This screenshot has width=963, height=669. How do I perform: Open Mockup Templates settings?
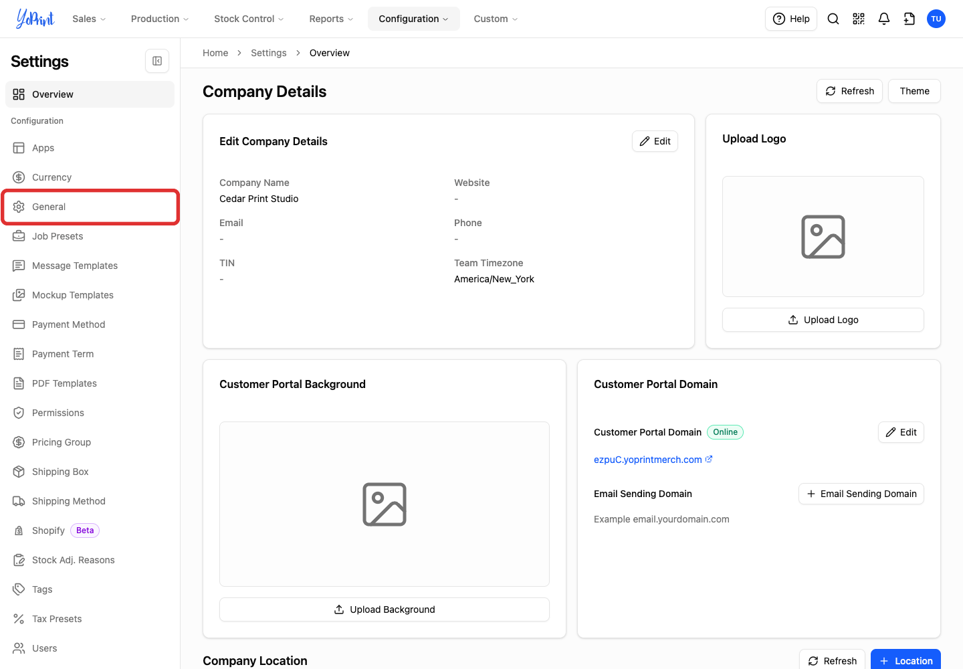(90, 295)
